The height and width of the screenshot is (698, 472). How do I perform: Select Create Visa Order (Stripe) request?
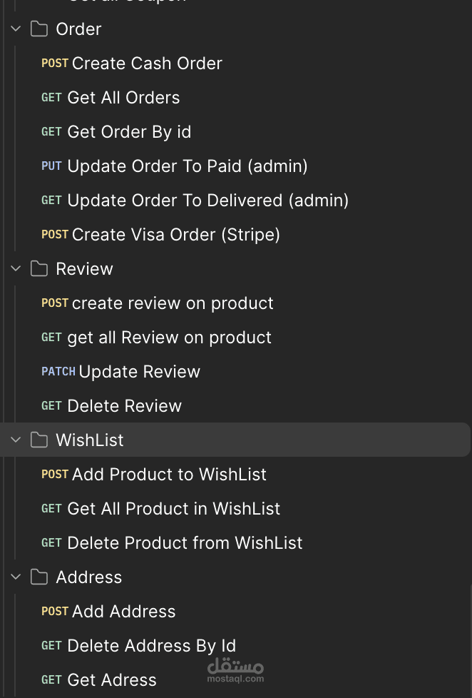pyautogui.click(x=175, y=235)
